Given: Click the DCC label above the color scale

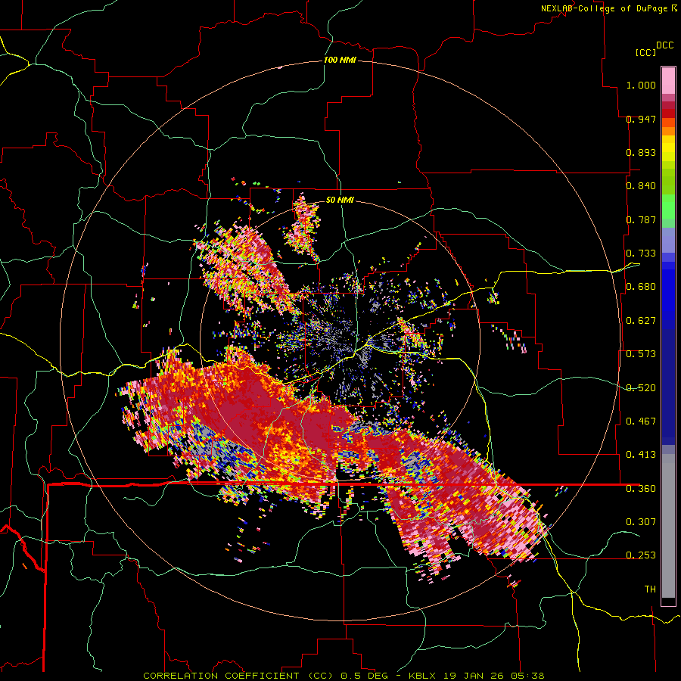Looking at the screenshot, I should (x=664, y=45).
